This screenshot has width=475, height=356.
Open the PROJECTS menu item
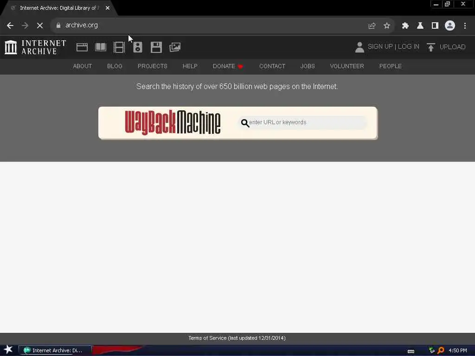pos(152,66)
